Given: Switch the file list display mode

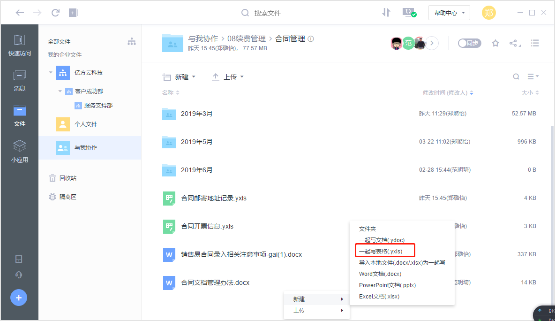Looking at the screenshot, I should click(535, 43).
